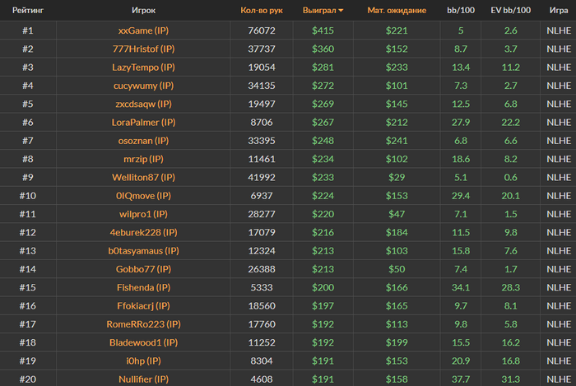Sort by Мат. ожидание column header
576x386 pixels.
click(x=397, y=10)
